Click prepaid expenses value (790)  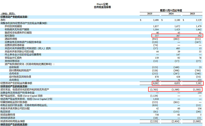[198, 70]
